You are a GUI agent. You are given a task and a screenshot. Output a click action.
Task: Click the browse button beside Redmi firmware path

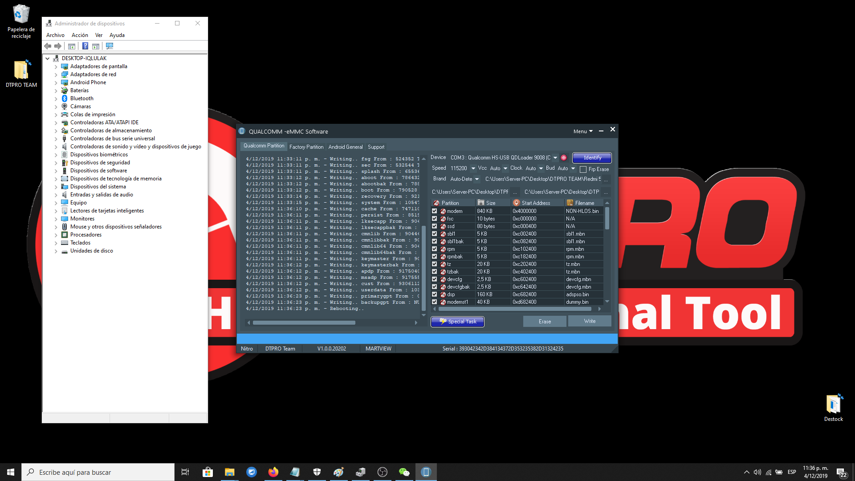606,179
